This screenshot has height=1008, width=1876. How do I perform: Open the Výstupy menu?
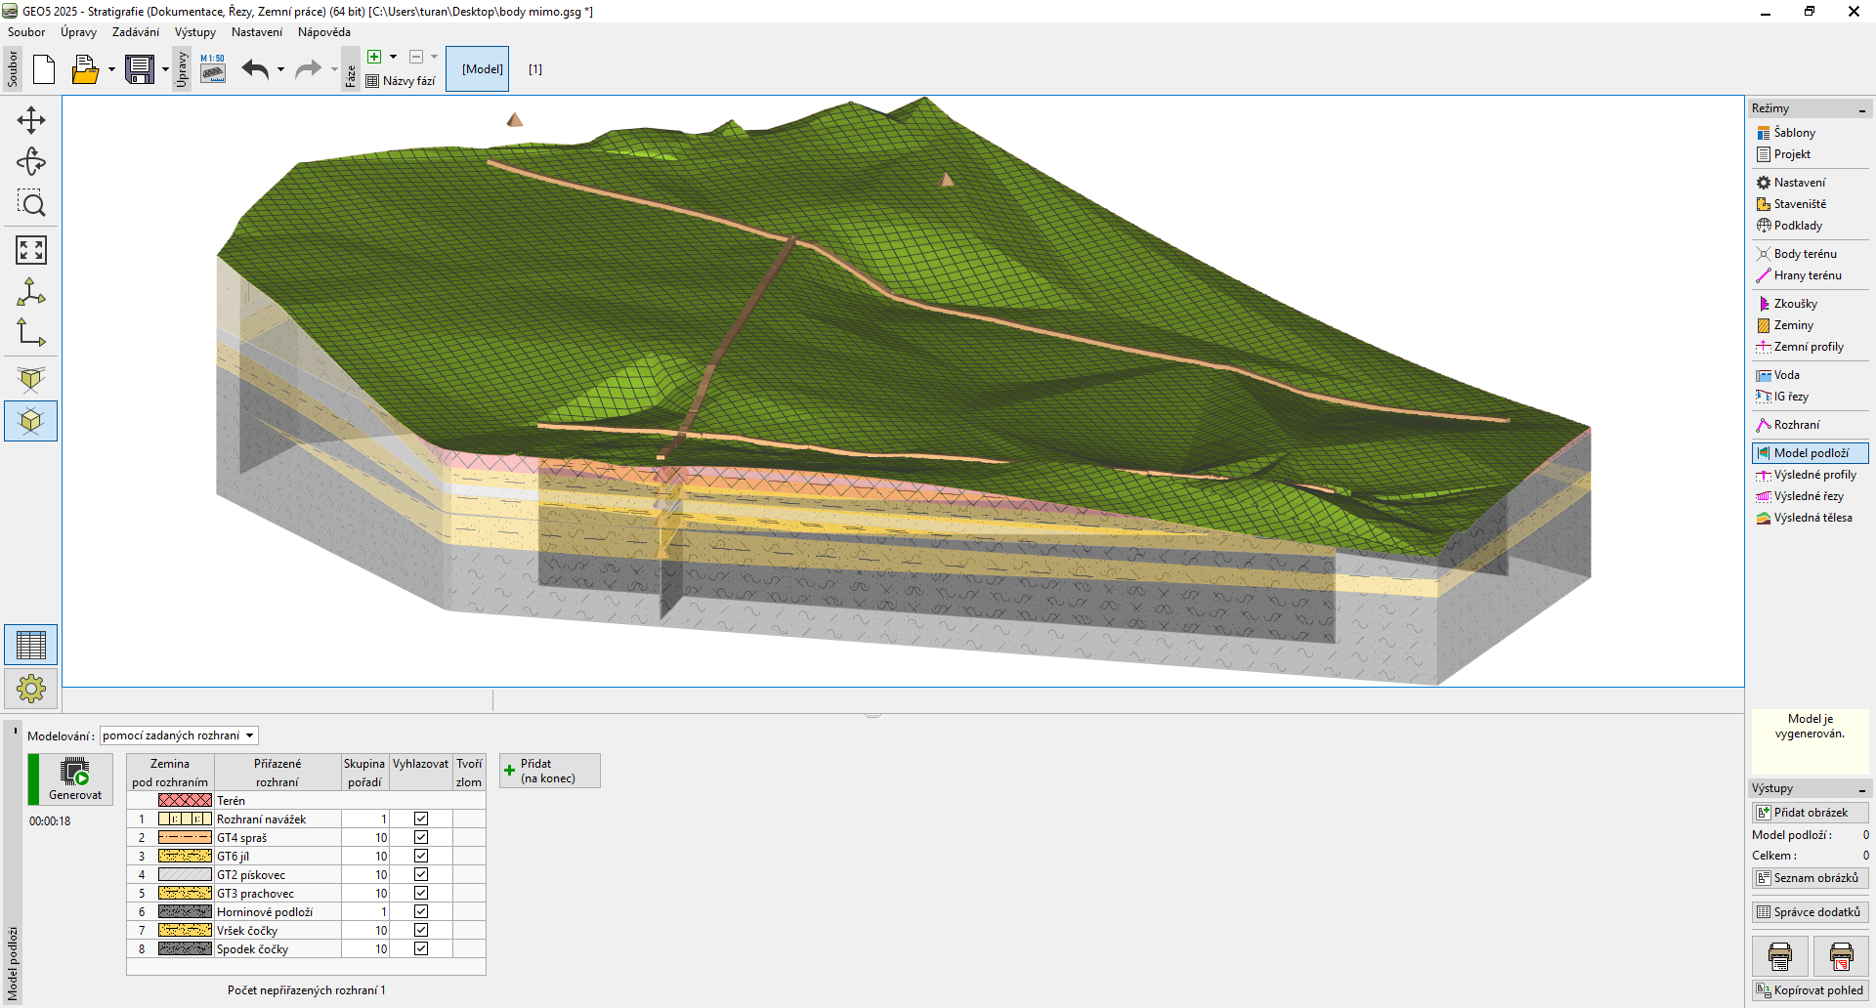[194, 32]
